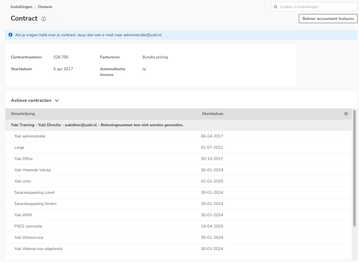Image resolution: width=359 pixels, height=262 pixels.
Task: Click the contract table vertical scrollbar
Action: coord(354,168)
